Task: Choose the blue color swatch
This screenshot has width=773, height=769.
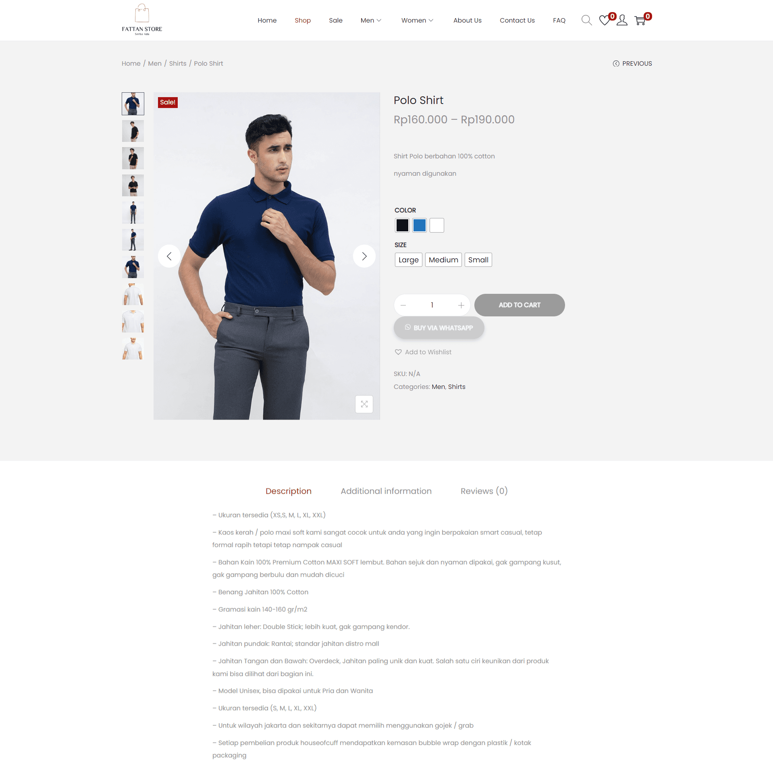Action: tap(419, 225)
